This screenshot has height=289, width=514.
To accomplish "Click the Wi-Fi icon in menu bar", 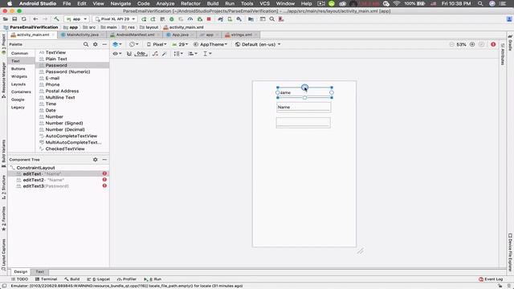I will coord(396,3).
